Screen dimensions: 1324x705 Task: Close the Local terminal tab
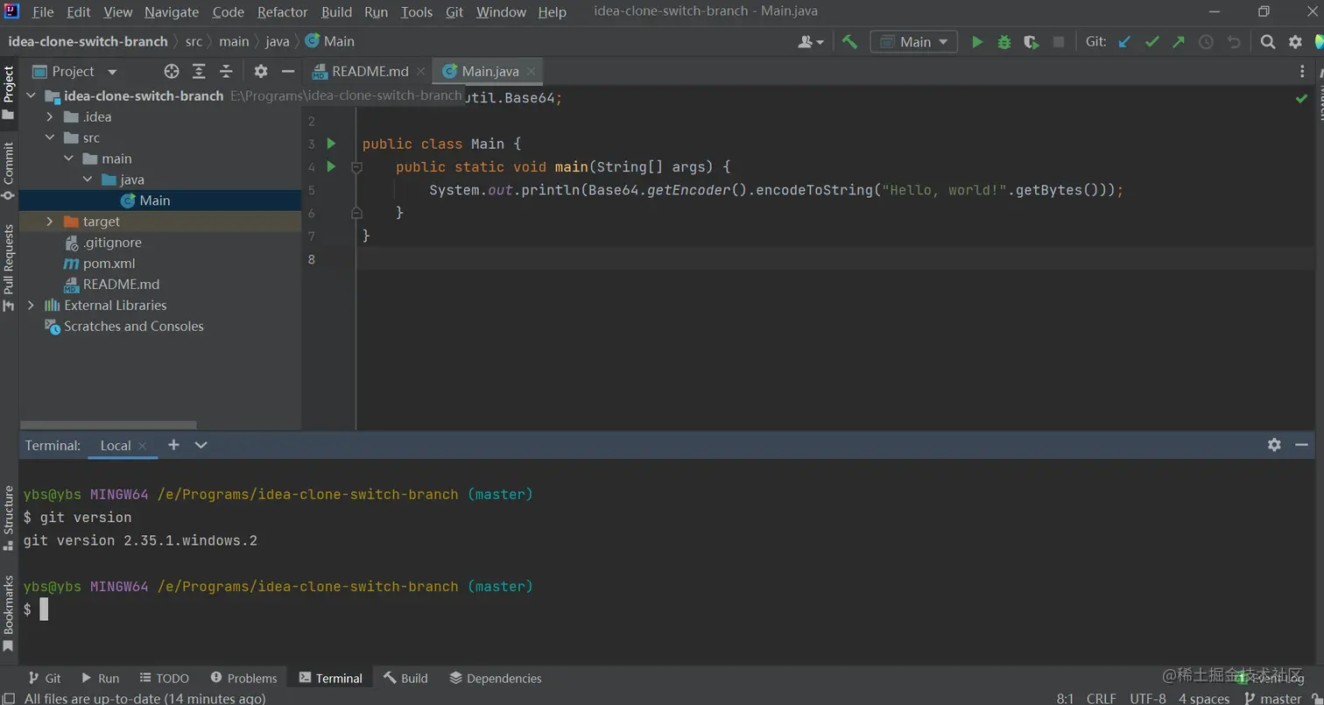[143, 446]
